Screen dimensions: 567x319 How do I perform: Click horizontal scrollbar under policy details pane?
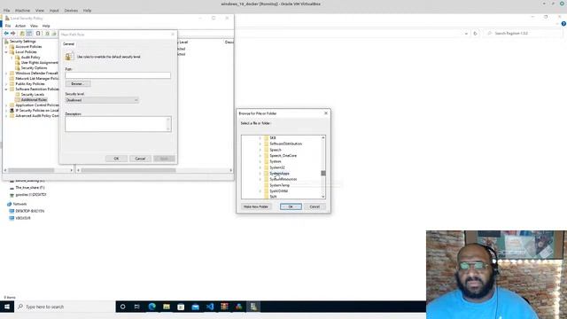(x=128, y=170)
